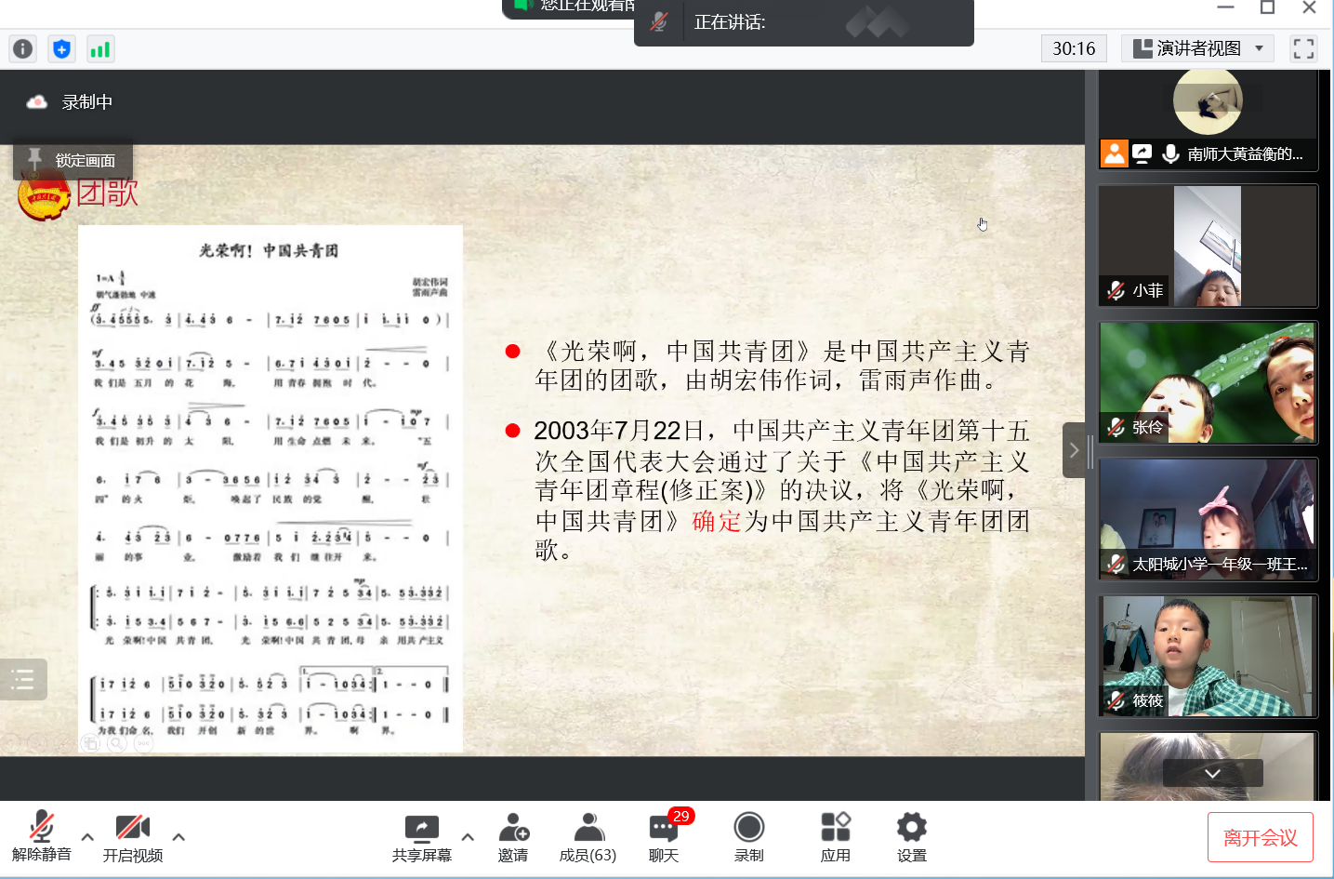This screenshot has height=879, width=1334.
Task: Open the meeting info icon
Action: click(x=23, y=49)
